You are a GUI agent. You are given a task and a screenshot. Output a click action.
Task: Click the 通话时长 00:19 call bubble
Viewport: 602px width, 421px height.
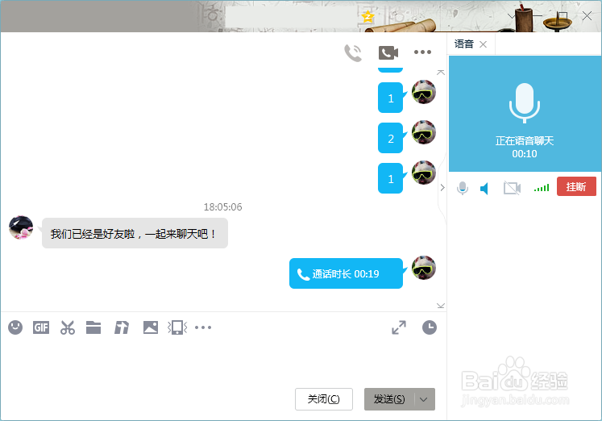click(346, 273)
